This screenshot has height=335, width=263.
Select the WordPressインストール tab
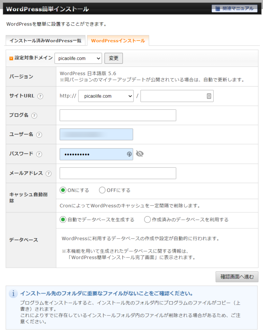pos(118,41)
